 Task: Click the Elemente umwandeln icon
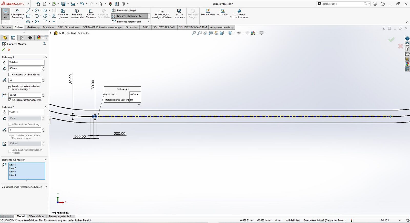[x=77, y=14]
